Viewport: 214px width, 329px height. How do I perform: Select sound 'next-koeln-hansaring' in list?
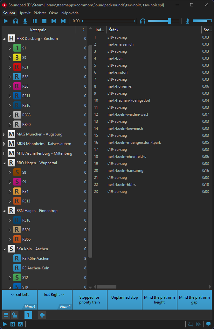tap(125, 171)
